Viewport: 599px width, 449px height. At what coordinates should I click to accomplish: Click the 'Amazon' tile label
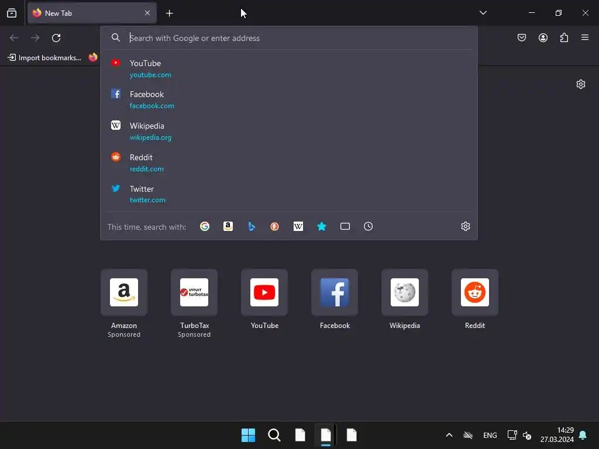[124, 326]
